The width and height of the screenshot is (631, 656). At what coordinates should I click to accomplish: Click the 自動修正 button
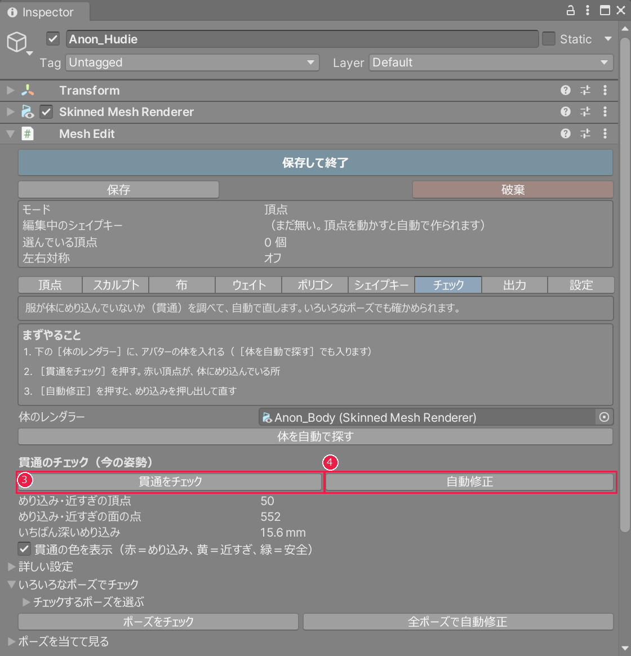coord(469,481)
